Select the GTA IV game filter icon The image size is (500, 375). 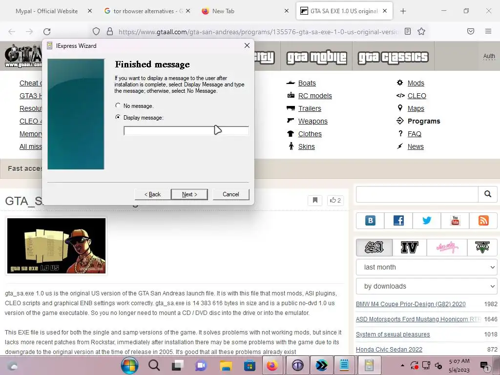pos(410,248)
